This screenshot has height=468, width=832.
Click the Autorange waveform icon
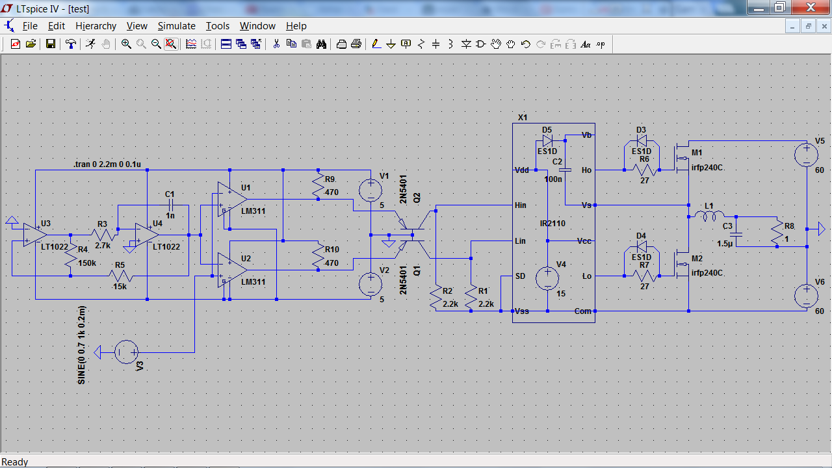[191, 44]
